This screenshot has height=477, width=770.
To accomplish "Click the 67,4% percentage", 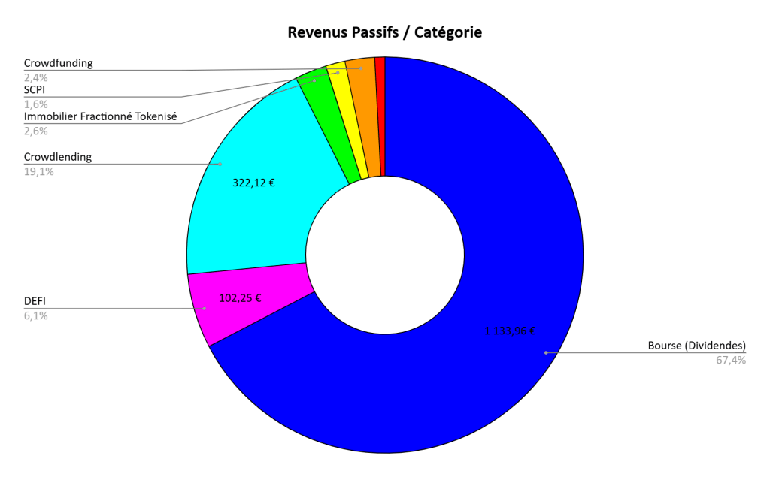I will (x=731, y=361).
